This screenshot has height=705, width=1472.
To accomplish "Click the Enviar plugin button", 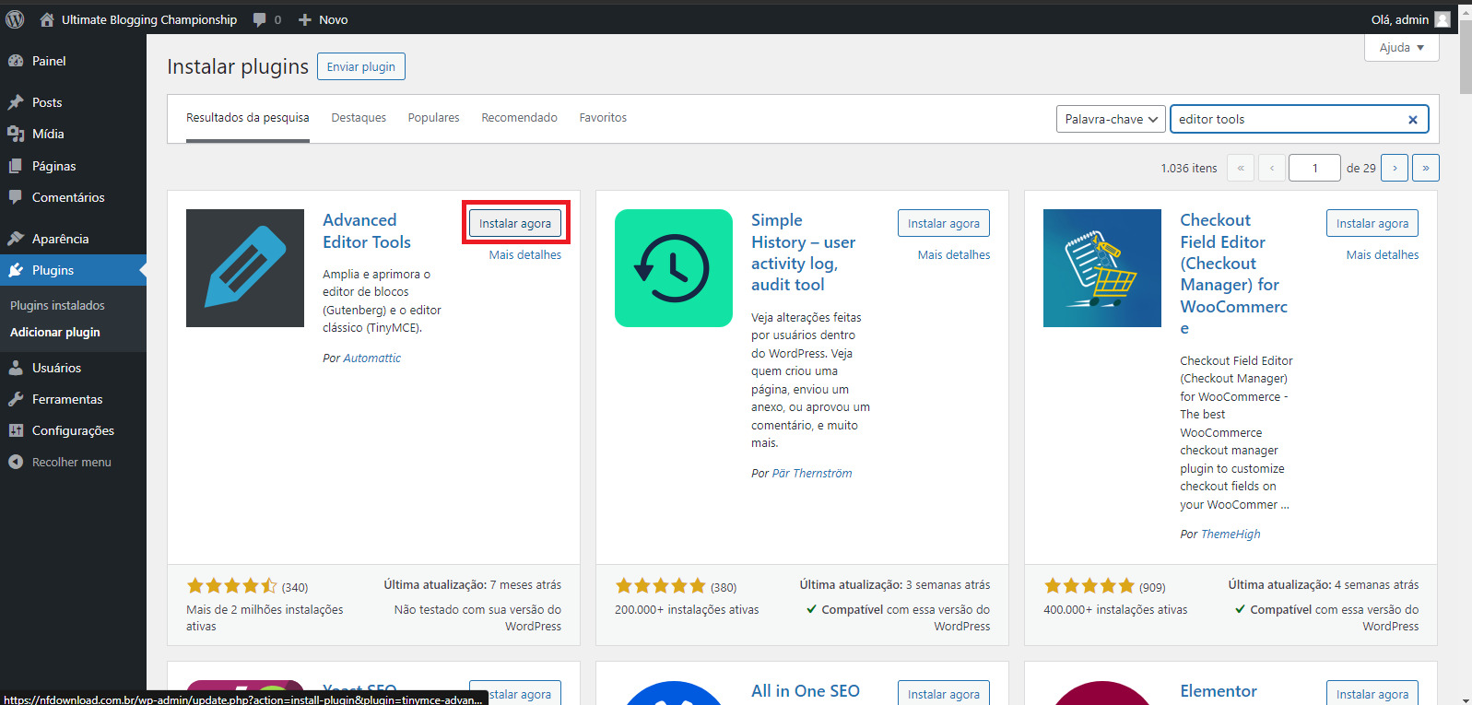I will pyautogui.click(x=361, y=66).
